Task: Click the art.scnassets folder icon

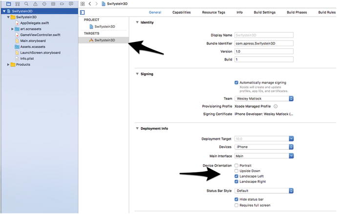Action: tap(17, 29)
